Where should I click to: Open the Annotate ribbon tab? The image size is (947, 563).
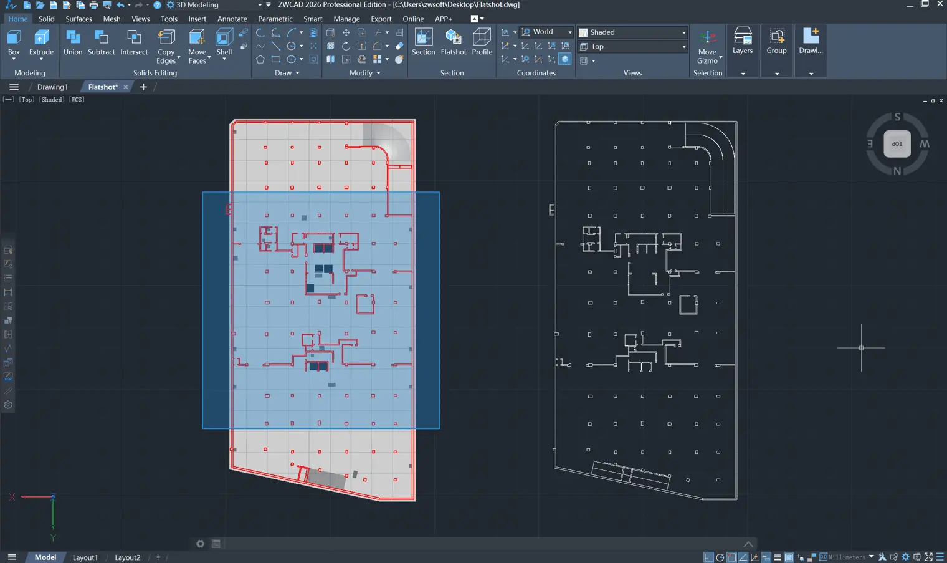[x=232, y=19]
